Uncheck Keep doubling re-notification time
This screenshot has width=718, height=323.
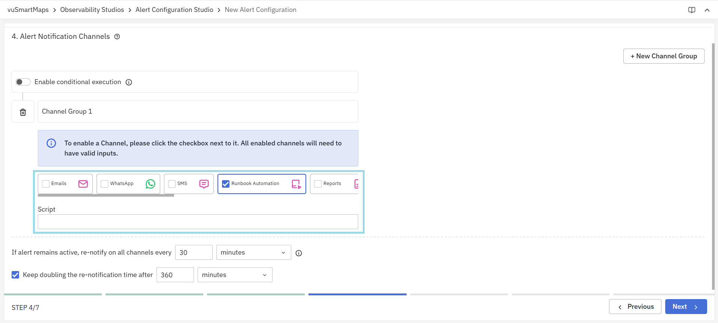(x=15, y=275)
